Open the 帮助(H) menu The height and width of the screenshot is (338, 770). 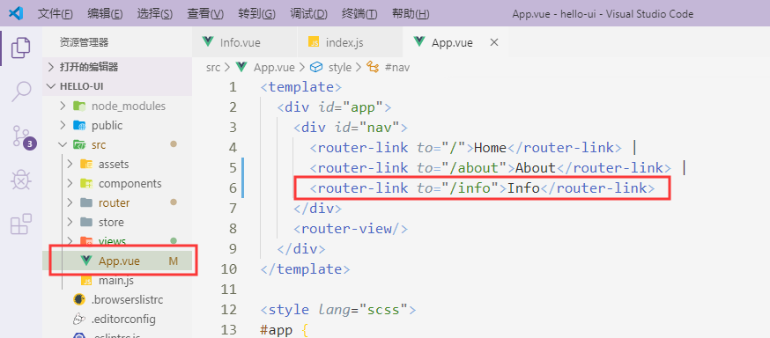(x=411, y=14)
